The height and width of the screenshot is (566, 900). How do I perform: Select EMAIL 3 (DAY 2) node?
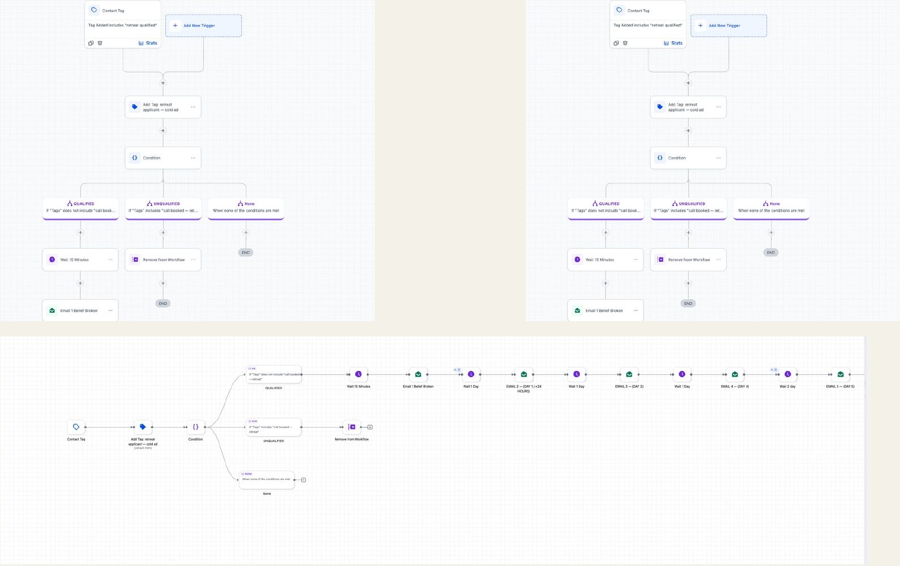tap(629, 374)
